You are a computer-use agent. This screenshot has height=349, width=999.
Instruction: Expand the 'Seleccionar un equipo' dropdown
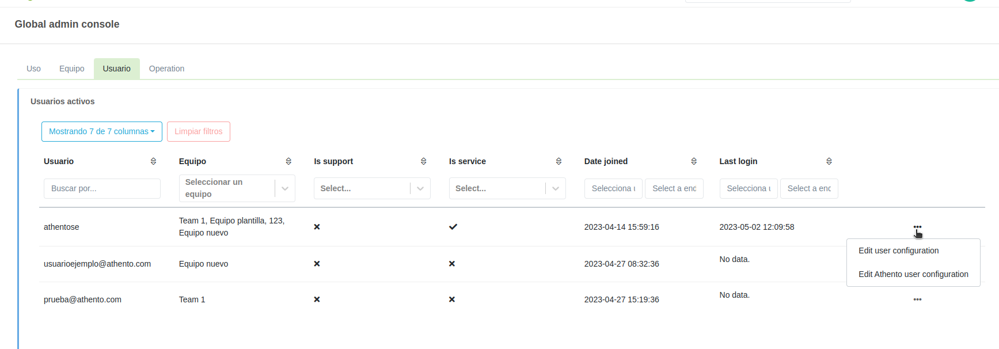pyautogui.click(x=285, y=188)
